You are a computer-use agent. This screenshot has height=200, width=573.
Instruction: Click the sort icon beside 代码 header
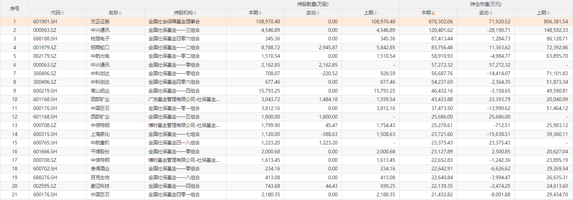[63, 13]
